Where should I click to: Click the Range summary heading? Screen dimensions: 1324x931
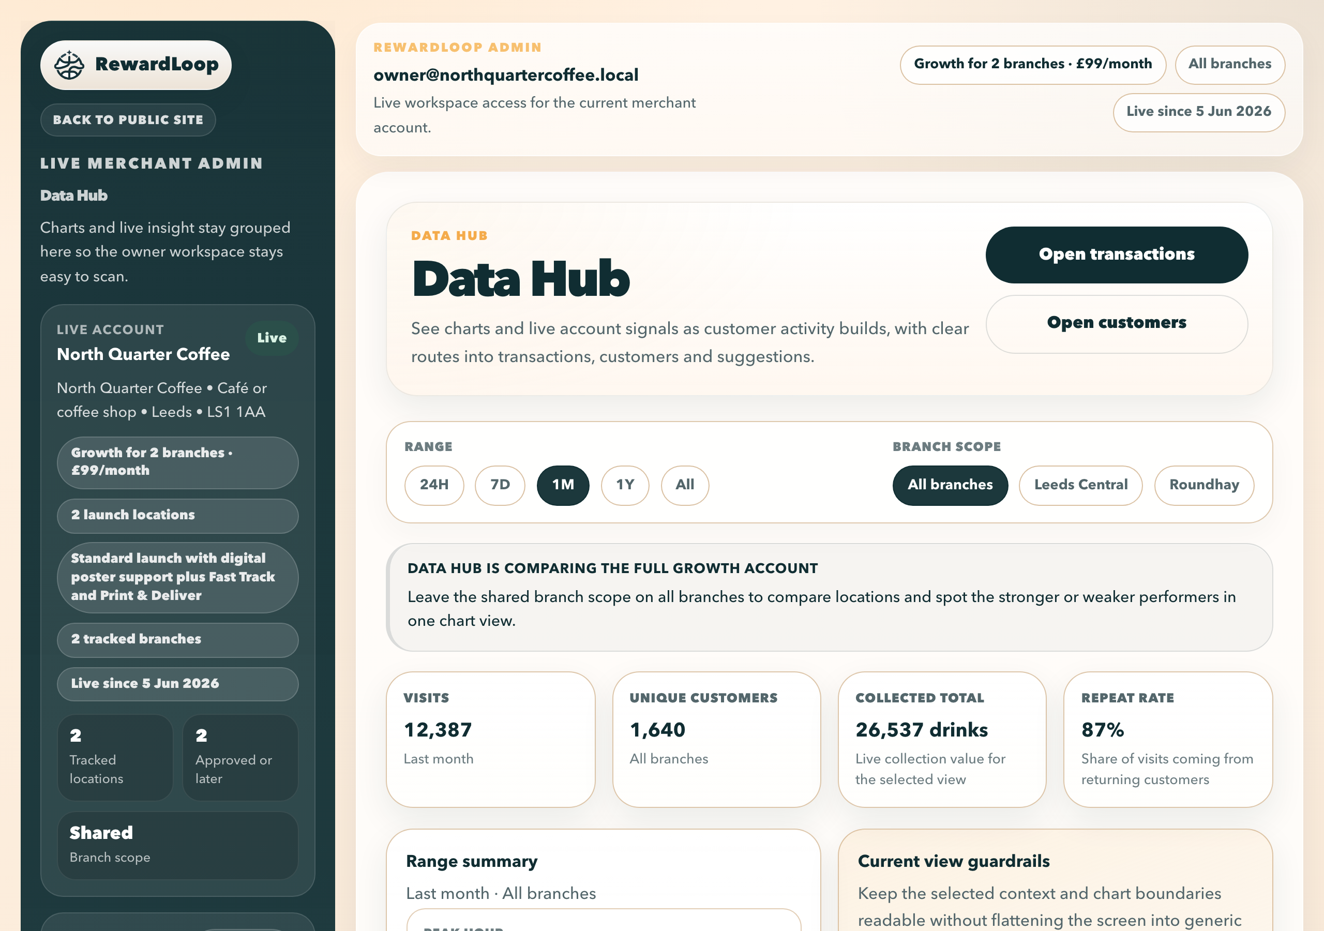[x=472, y=861]
